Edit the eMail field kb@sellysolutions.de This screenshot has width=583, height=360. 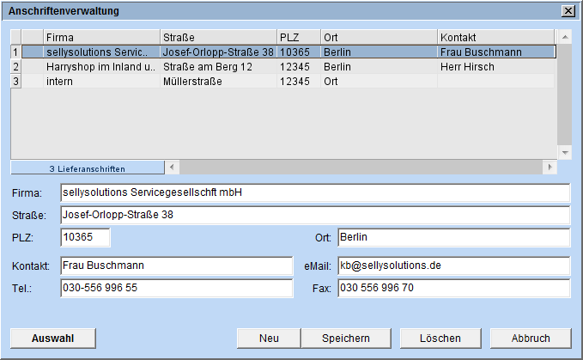pyautogui.click(x=453, y=265)
